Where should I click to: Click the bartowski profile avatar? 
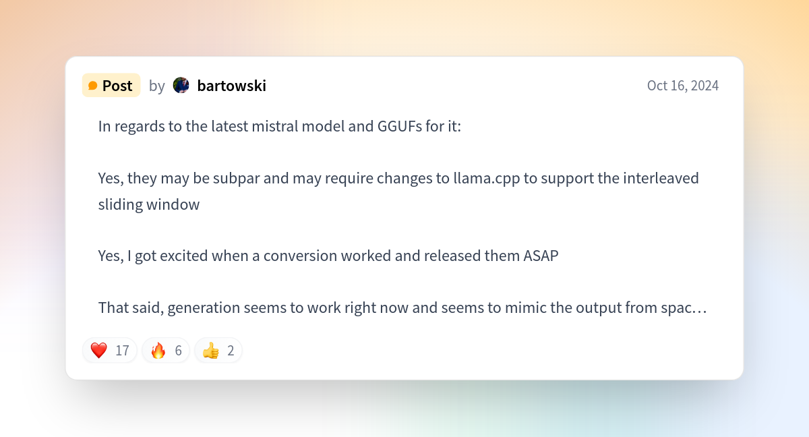click(x=181, y=85)
